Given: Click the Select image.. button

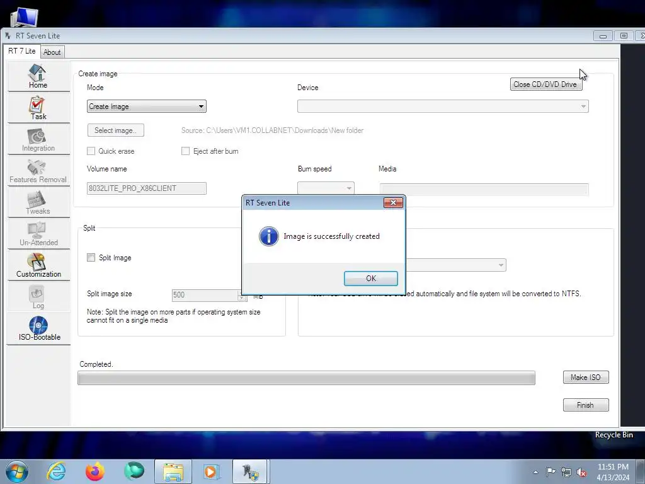Looking at the screenshot, I should pos(116,130).
